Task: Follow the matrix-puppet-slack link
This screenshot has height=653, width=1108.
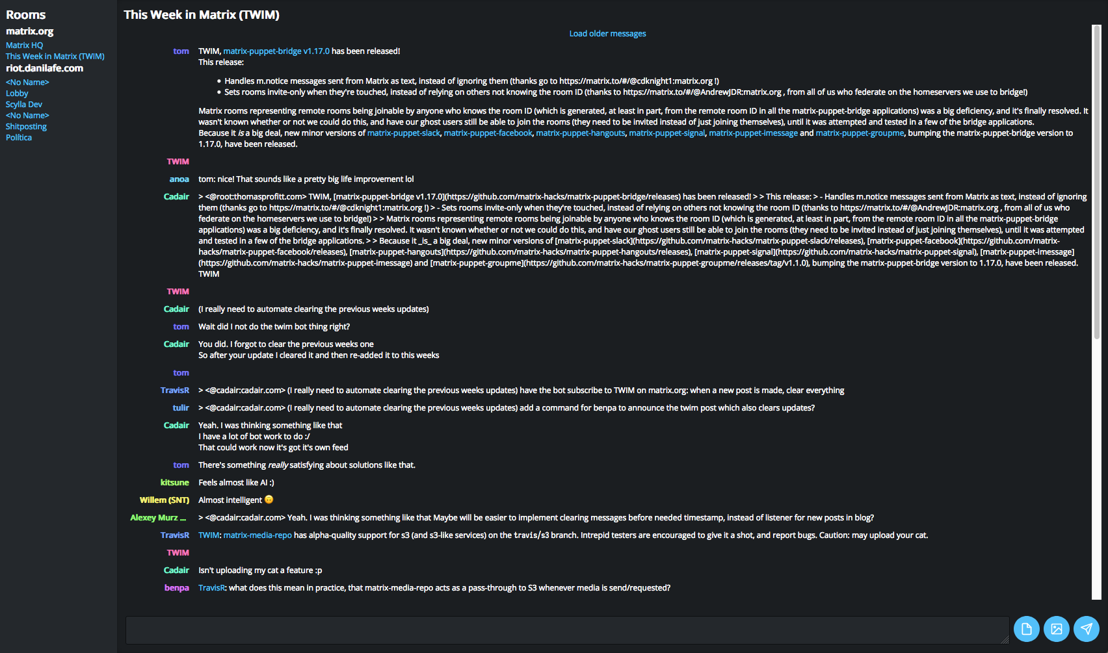Action: pos(403,133)
